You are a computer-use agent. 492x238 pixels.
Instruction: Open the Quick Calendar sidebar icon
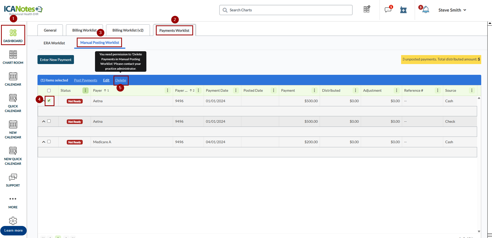point(13,103)
